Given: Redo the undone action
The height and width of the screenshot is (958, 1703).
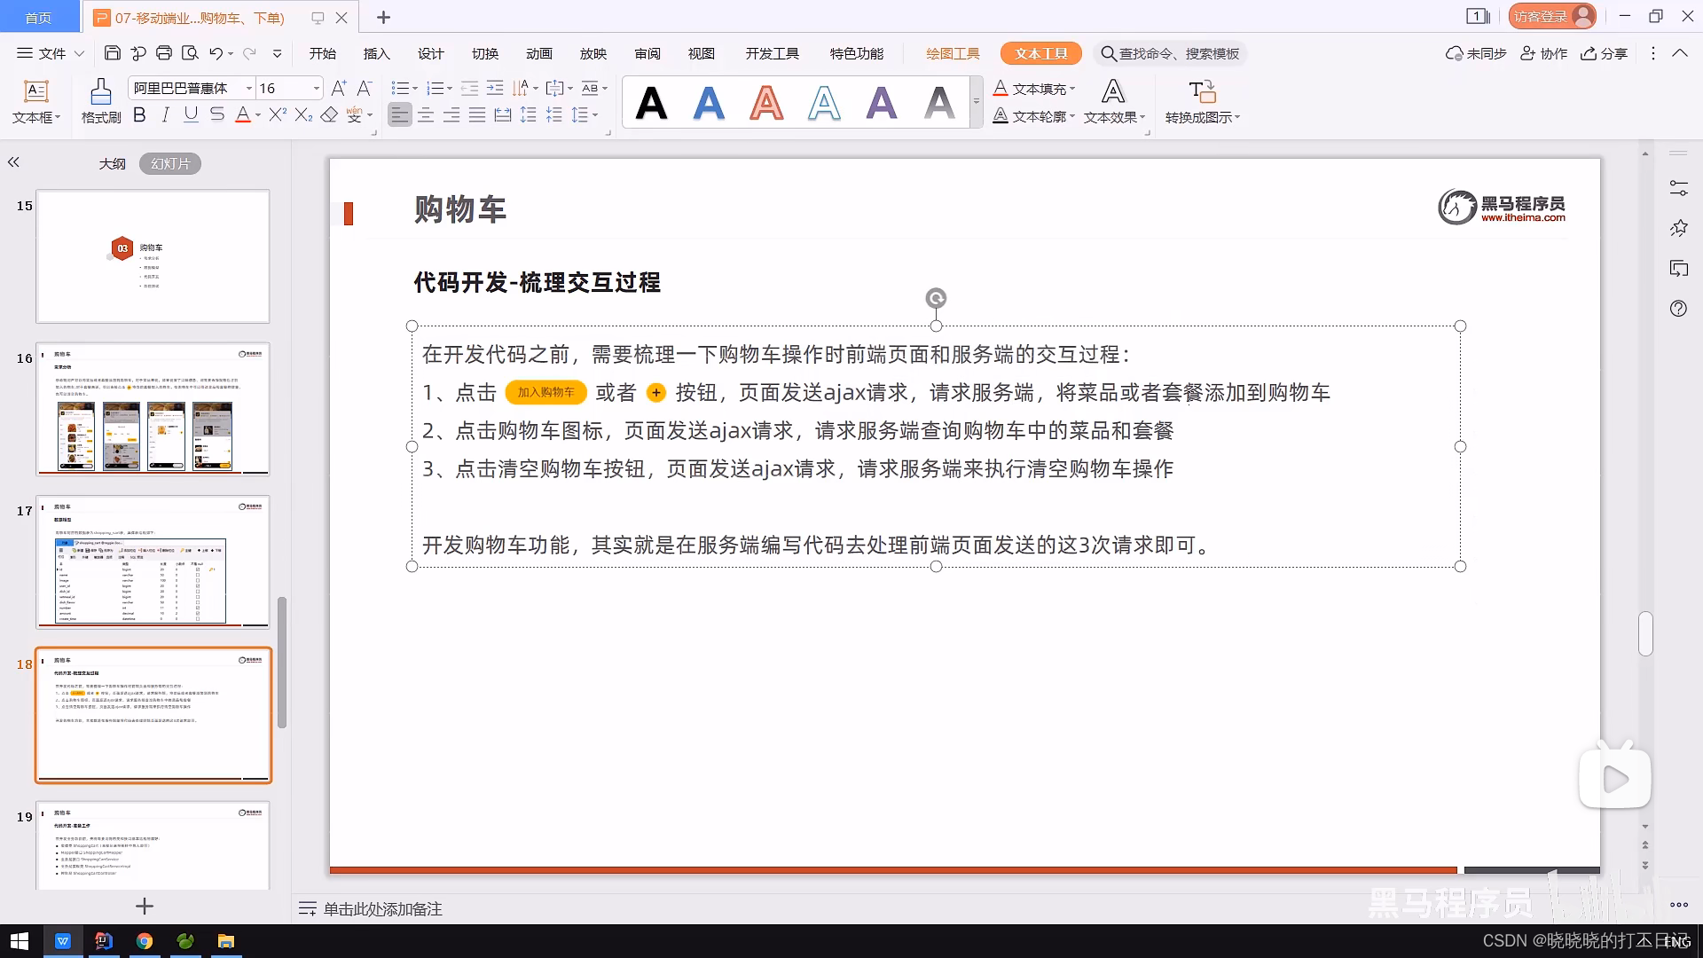Looking at the screenshot, I should [249, 53].
